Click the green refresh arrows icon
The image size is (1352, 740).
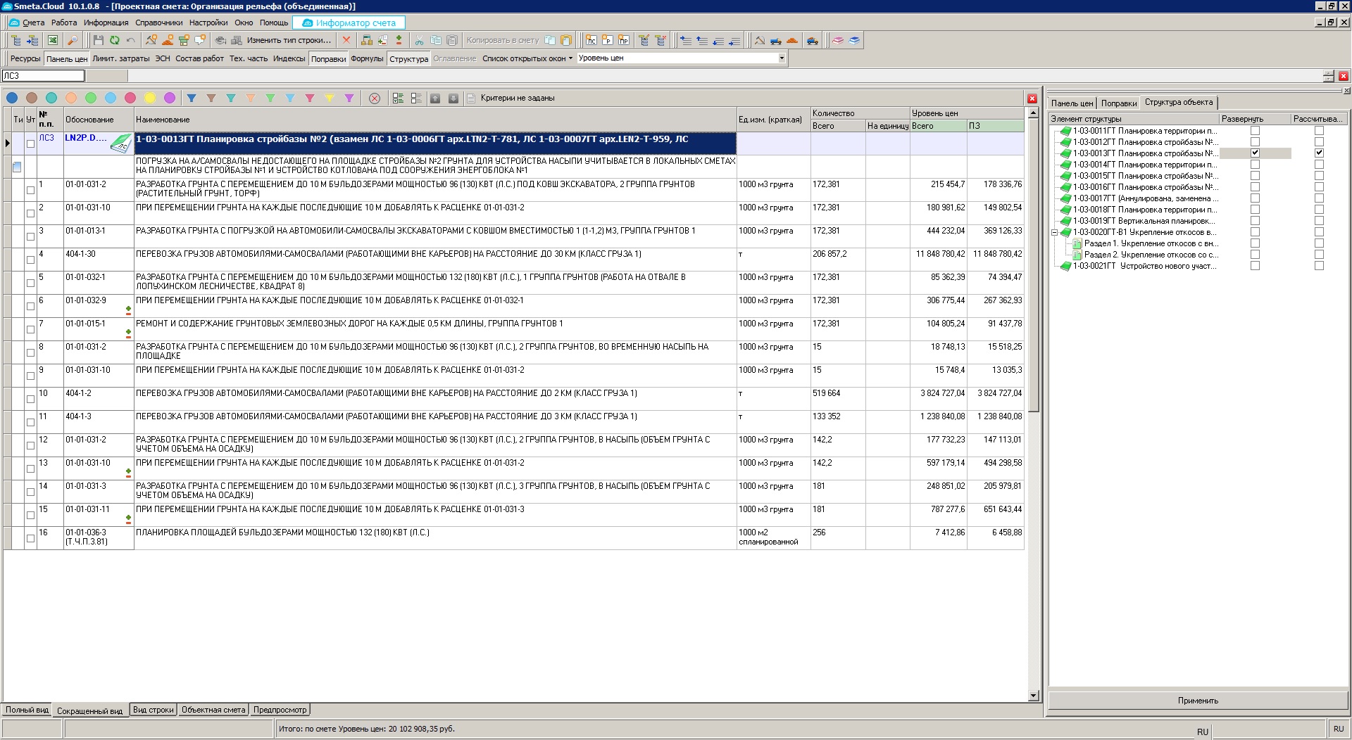coord(115,41)
